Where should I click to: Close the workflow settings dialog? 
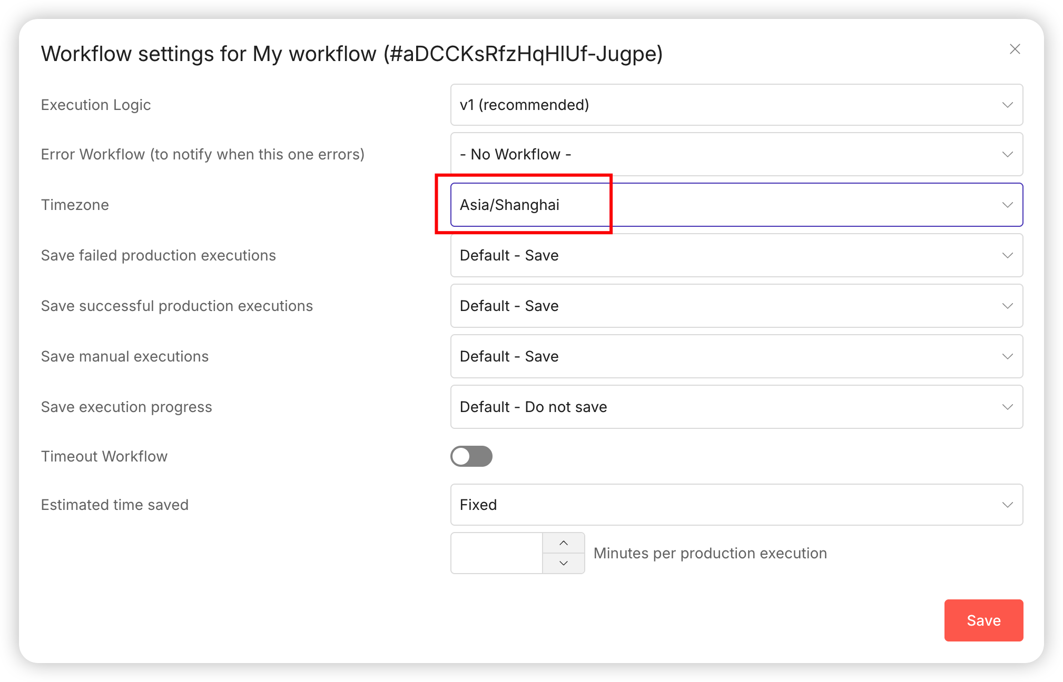(1015, 49)
